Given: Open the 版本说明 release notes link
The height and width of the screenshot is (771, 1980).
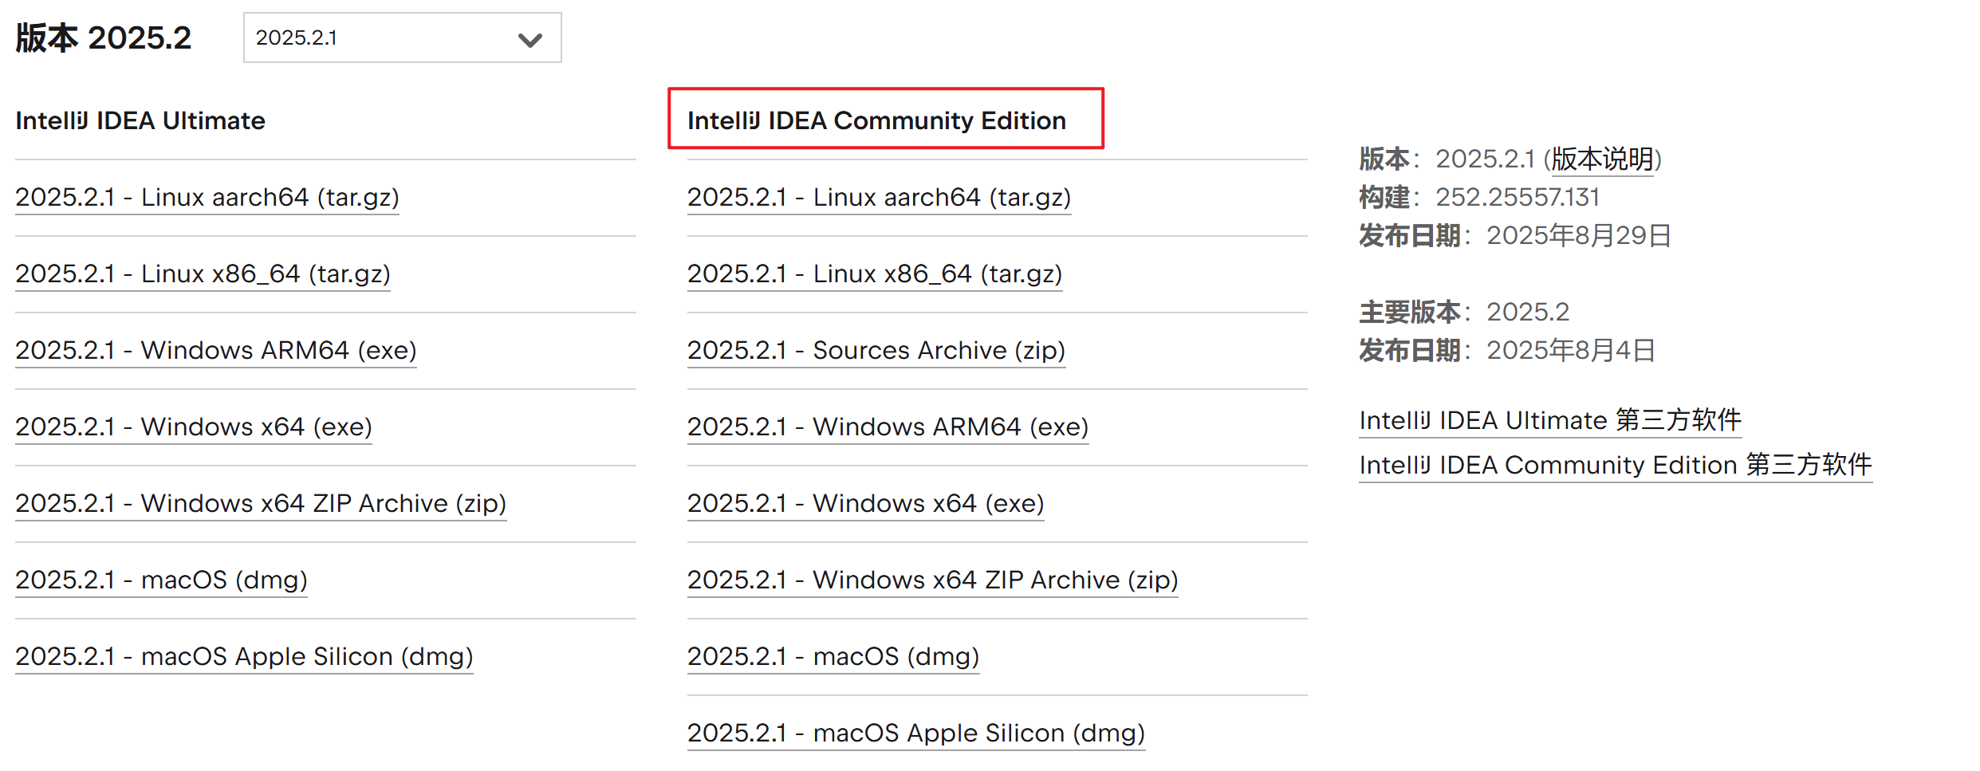Looking at the screenshot, I should tap(1601, 159).
